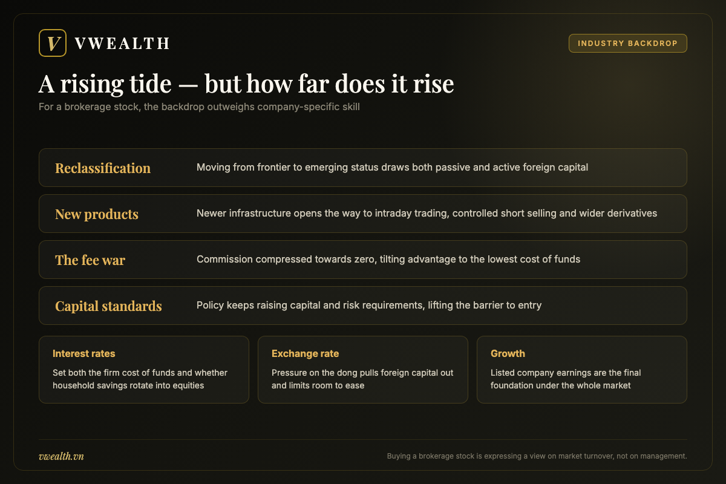Click the intraday trading infrastructure description
Screen dimensions: 726x484
[x=427, y=214]
